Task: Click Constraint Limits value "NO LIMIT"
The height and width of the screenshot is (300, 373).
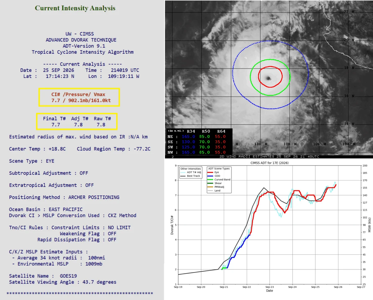Action: point(119,227)
